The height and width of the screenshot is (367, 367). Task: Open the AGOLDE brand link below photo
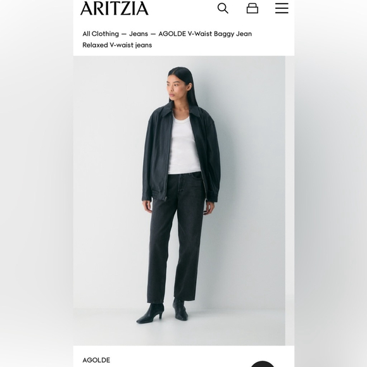click(96, 360)
